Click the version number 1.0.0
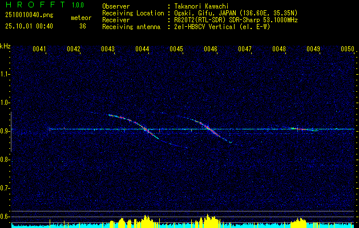 [78, 5]
